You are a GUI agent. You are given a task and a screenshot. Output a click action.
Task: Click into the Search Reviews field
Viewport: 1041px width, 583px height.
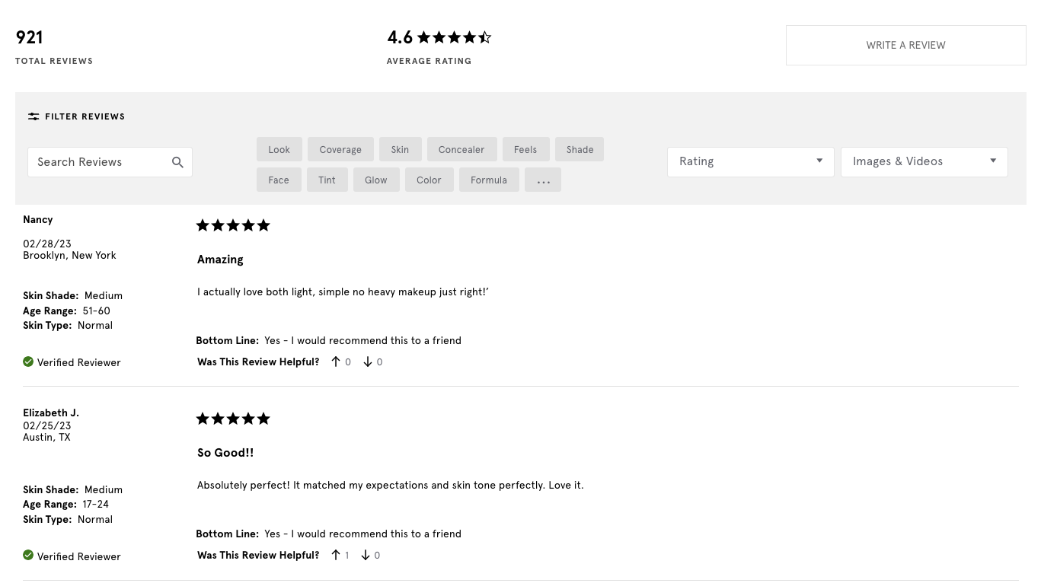tap(97, 162)
